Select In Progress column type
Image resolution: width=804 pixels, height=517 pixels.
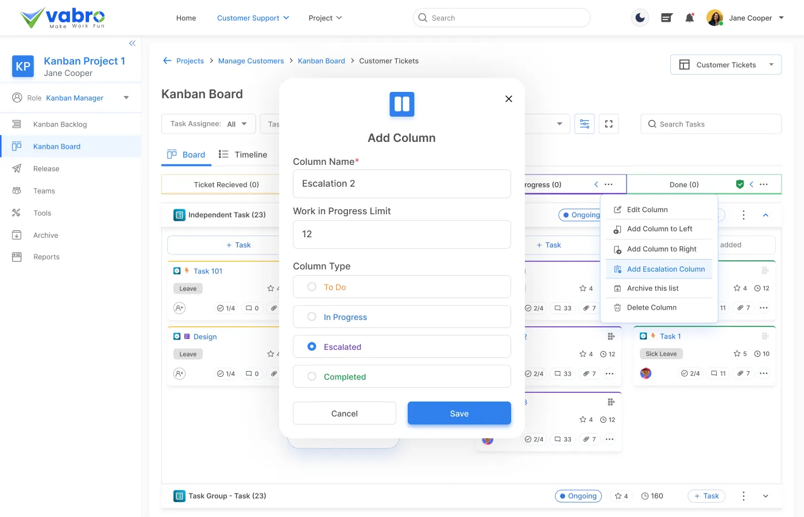[312, 317]
